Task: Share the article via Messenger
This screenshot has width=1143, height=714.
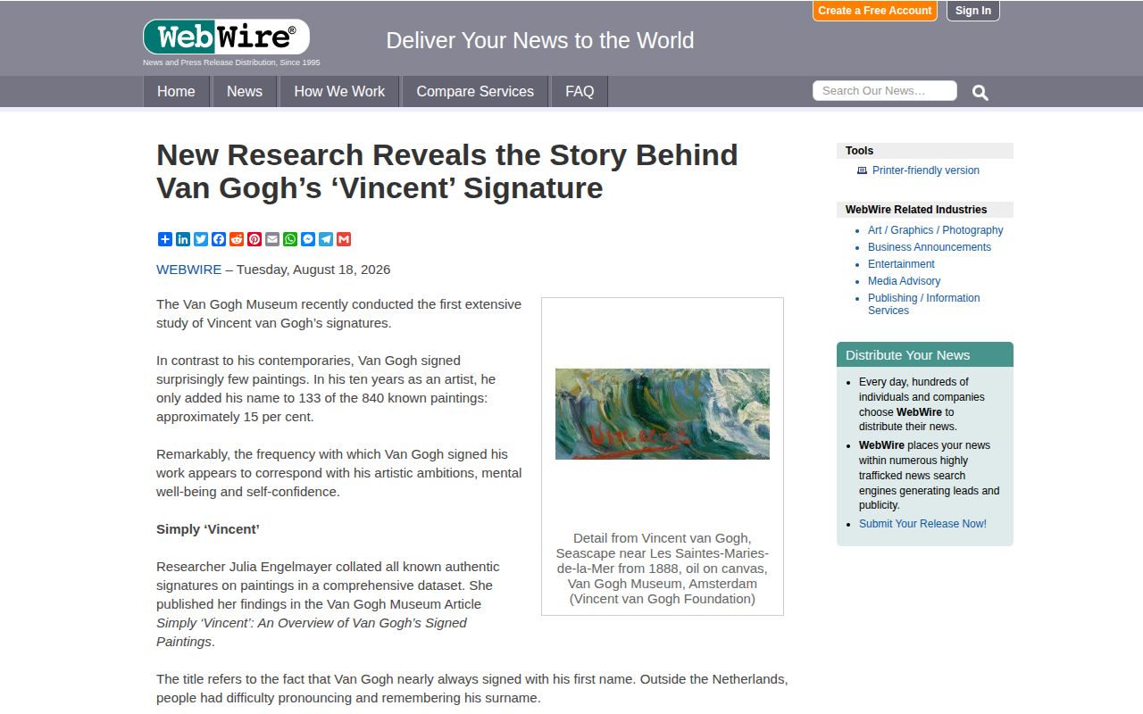Action: (308, 239)
